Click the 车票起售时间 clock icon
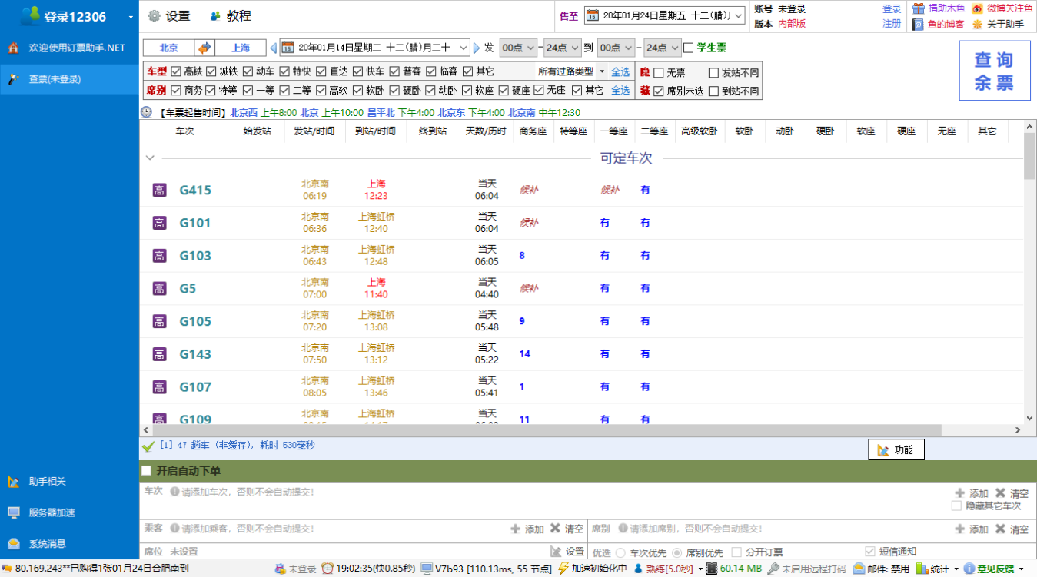Screen dimensions: 1037x577 pyautogui.click(x=147, y=112)
